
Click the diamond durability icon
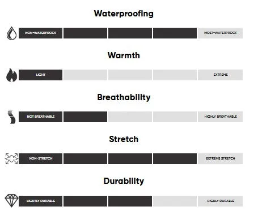click(11, 200)
